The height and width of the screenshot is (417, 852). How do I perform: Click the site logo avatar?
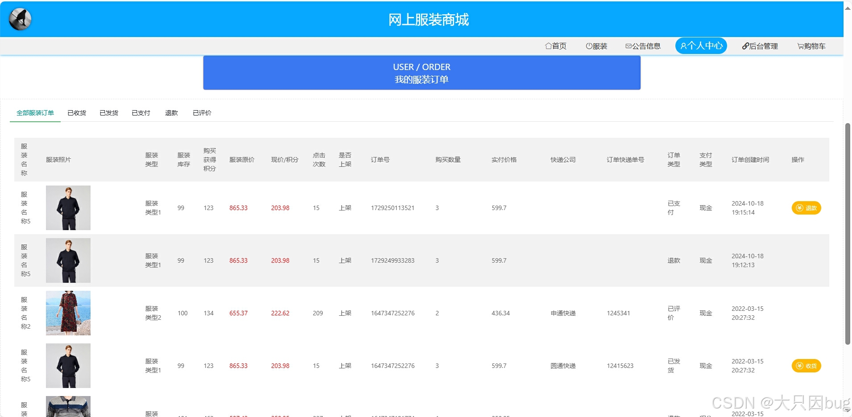click(x=20, y=19)
